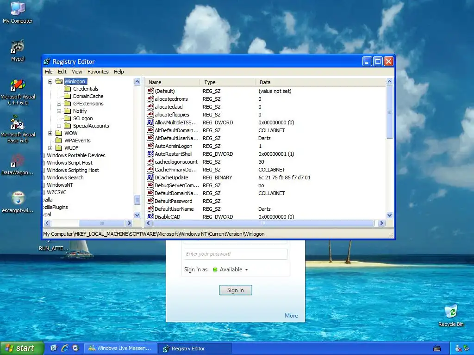Open the Recycle Bin icon
Image resolution: width=474 pixels, height=355 pixels.
coord(451,315)
